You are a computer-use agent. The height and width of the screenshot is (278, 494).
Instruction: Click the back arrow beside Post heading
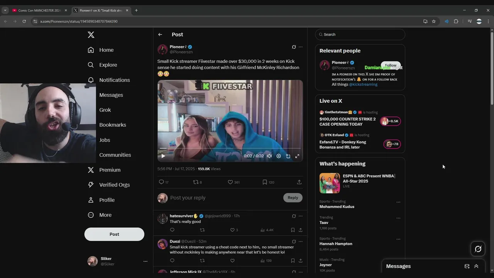[160, 34]
